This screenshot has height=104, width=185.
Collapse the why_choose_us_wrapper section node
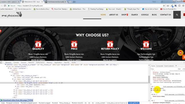5,65
